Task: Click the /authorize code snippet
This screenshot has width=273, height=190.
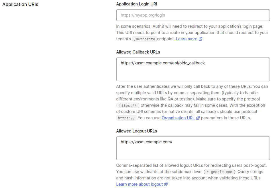Action: (144, 39)
